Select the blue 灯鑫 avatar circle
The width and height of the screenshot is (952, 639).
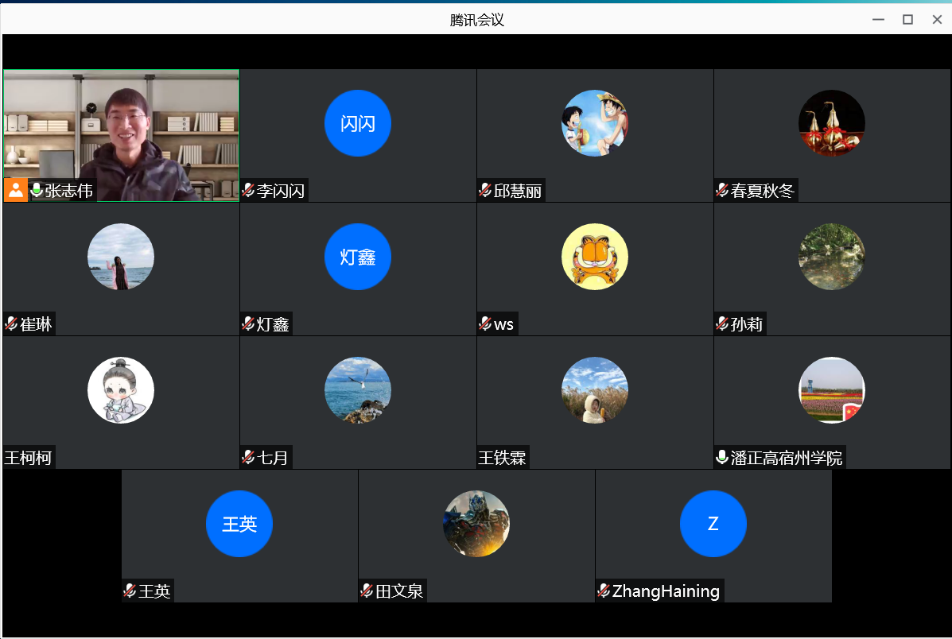pyautogui.click(x=358, y=257)
